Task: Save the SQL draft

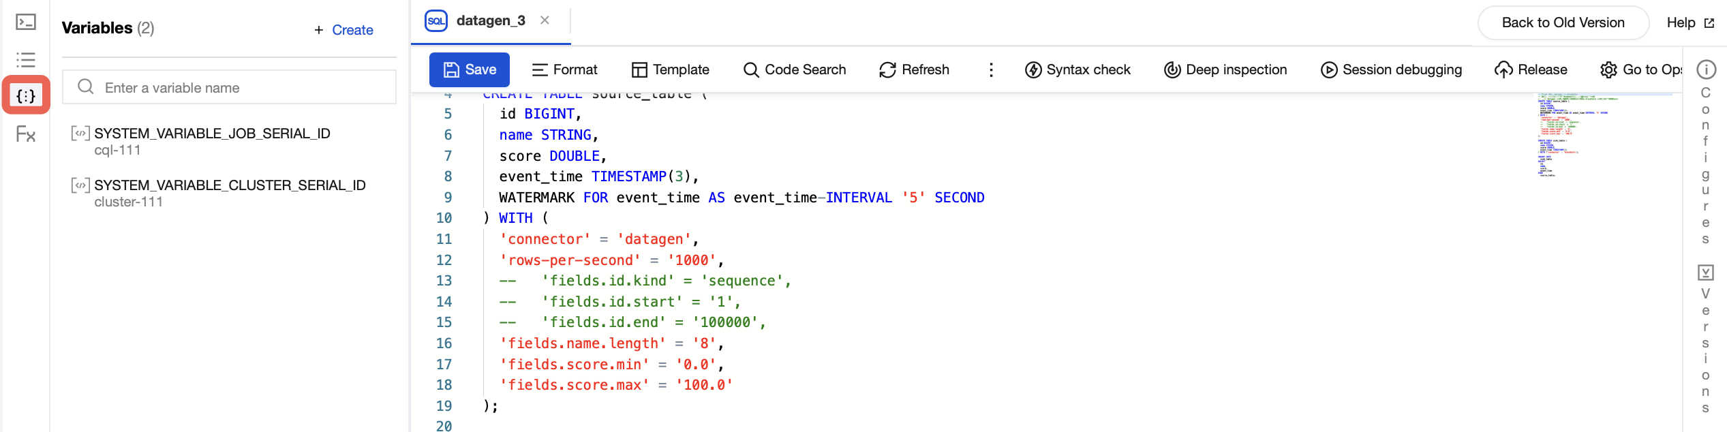Action: 470,70
